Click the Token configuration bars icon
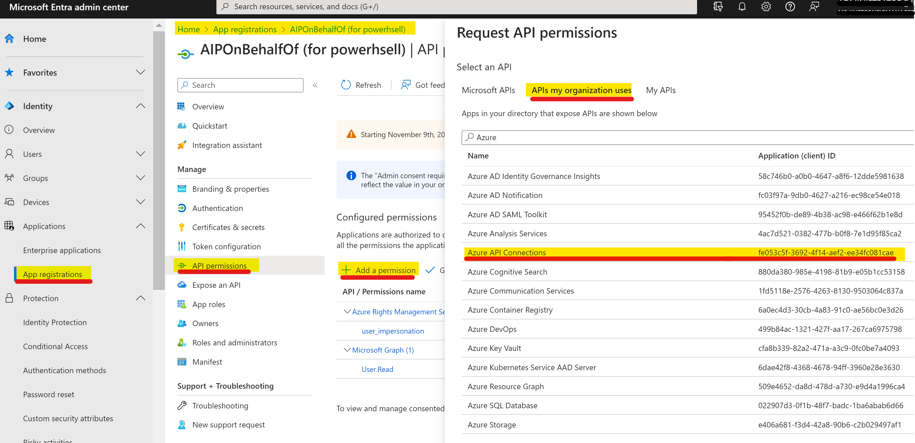This screenshot has height=443, width=915. tap(182, 246)
